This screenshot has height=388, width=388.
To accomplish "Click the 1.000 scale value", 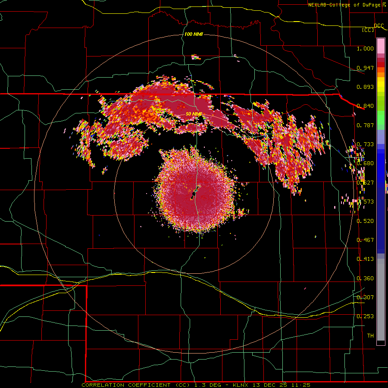I will coord(365,48).
